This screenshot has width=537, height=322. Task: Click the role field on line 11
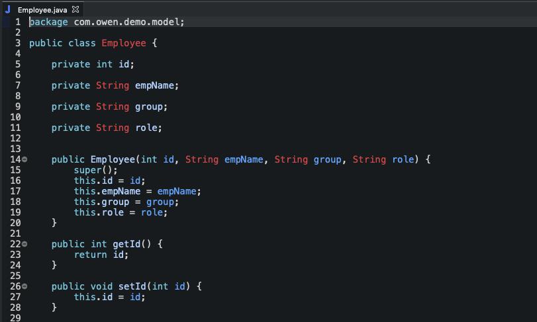(x=146, y=128)
